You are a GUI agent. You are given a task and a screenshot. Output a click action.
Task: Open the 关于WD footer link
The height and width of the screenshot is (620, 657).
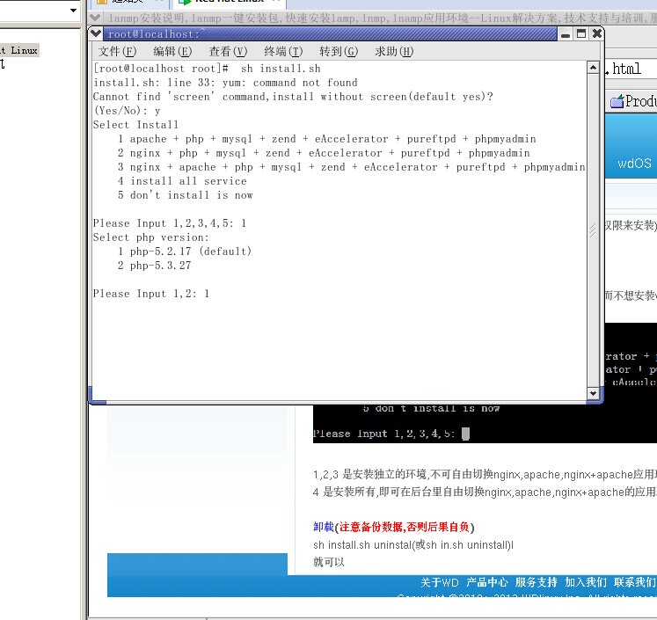coord(440,582)
